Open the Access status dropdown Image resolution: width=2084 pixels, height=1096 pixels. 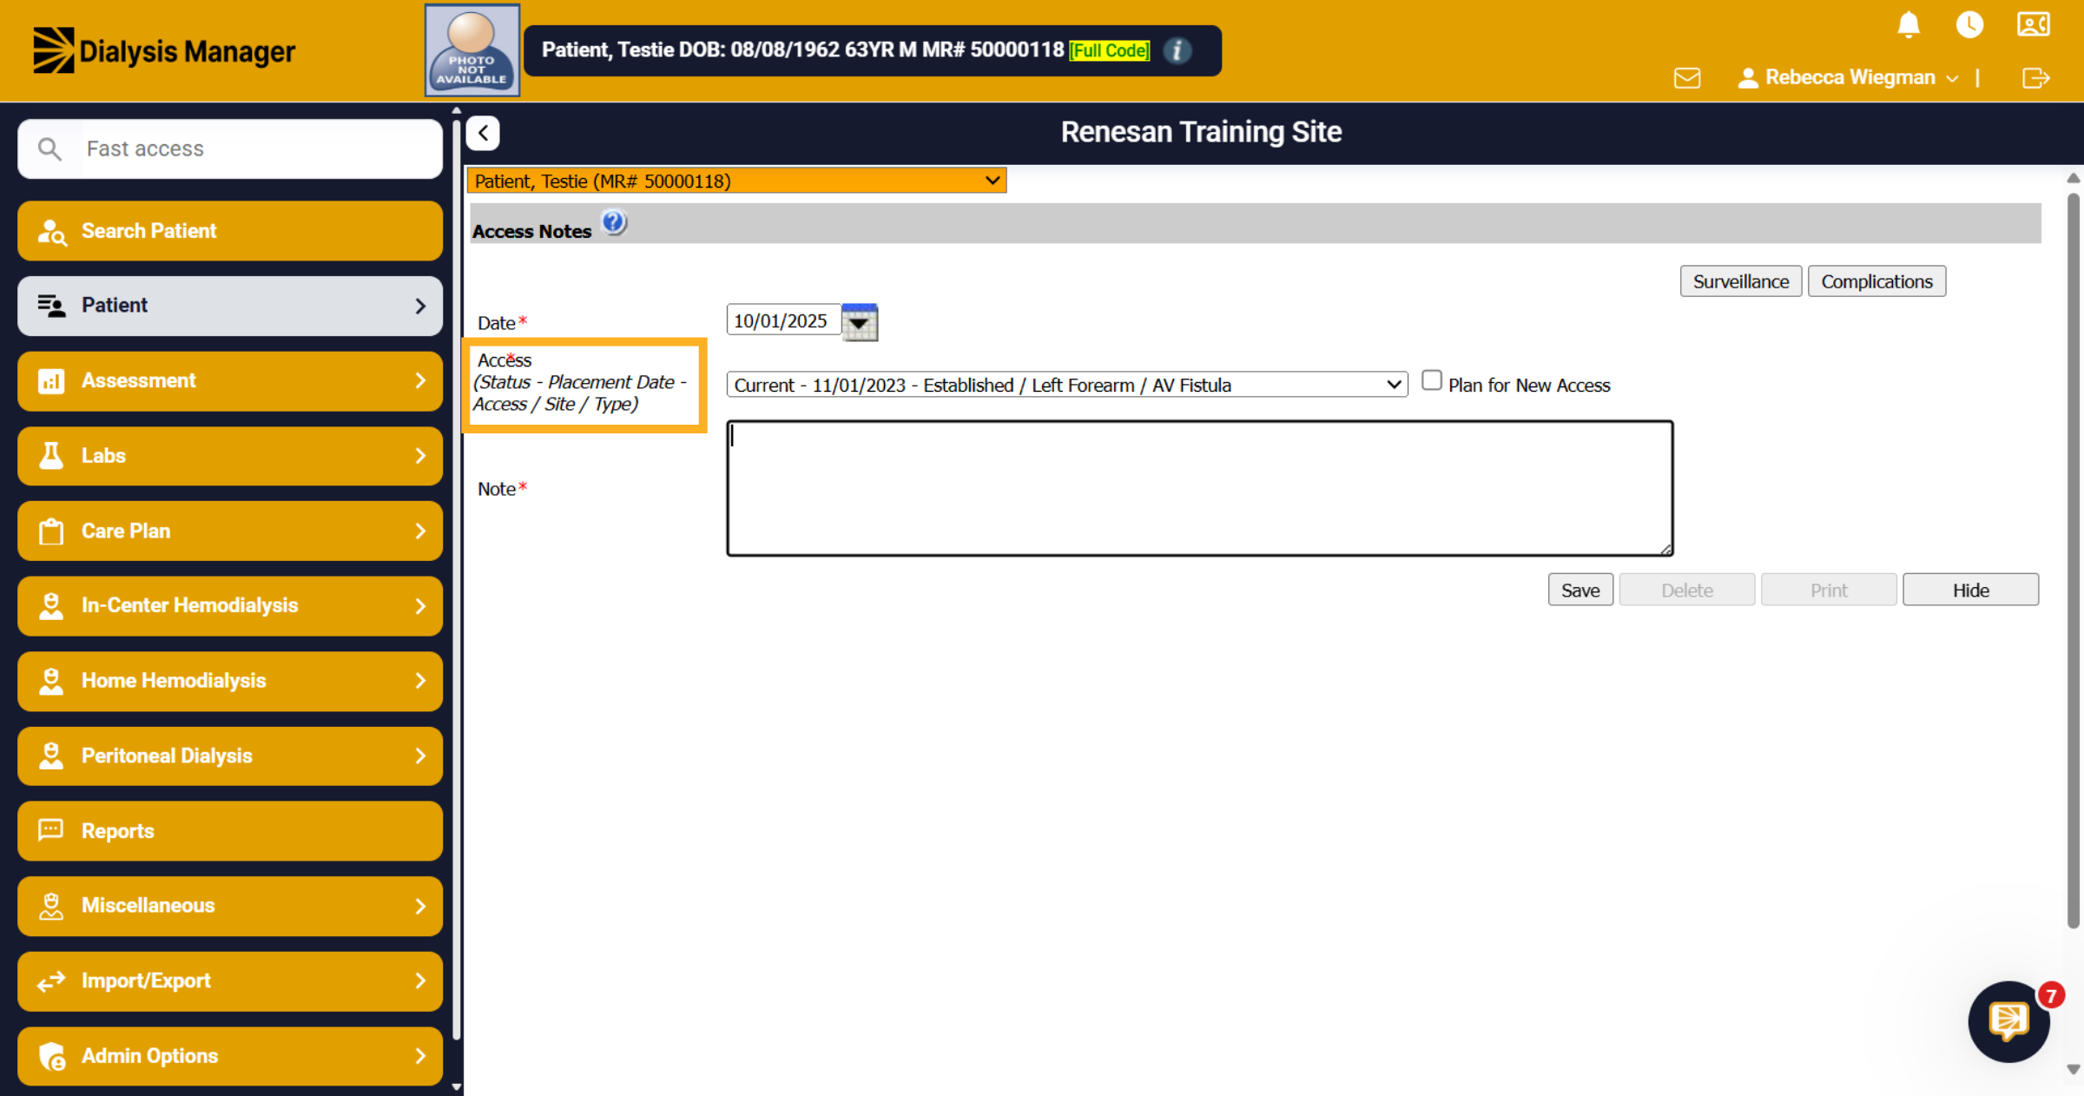(1066, 385)
